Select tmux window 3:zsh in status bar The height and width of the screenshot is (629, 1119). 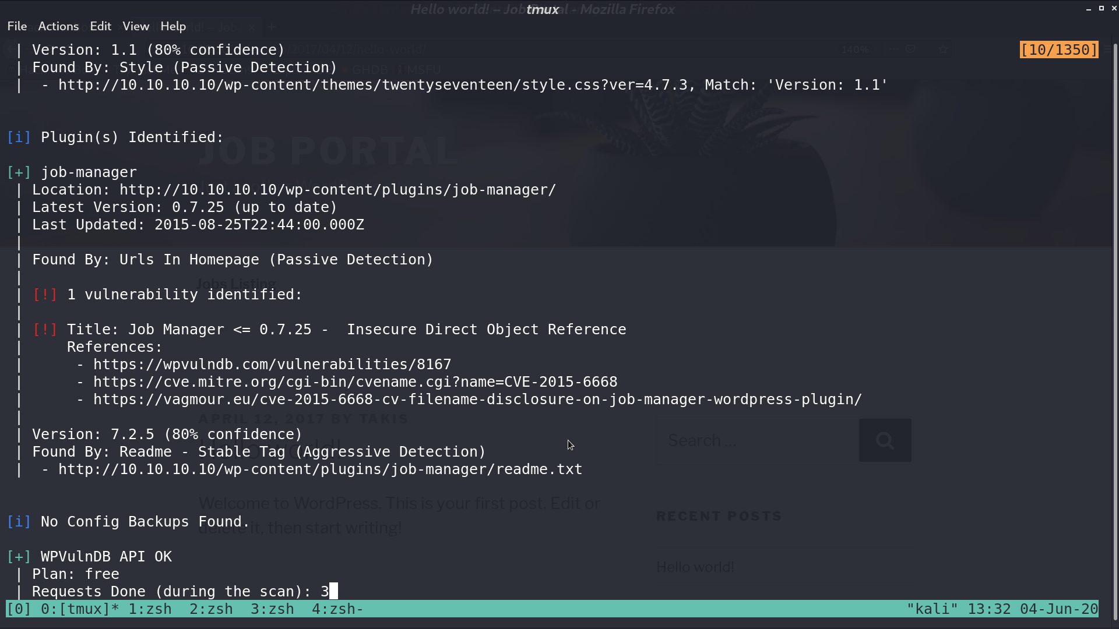(272, 609)
